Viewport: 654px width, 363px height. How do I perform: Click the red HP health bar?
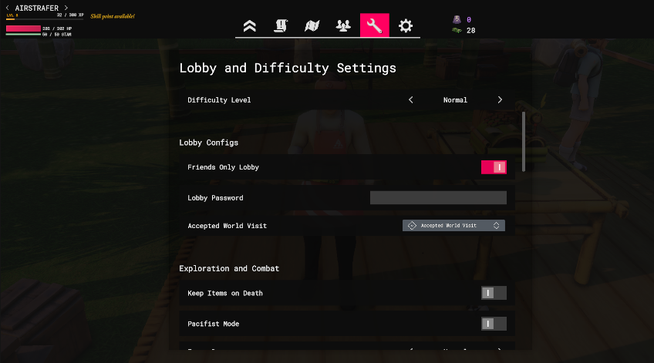(23, 29)
